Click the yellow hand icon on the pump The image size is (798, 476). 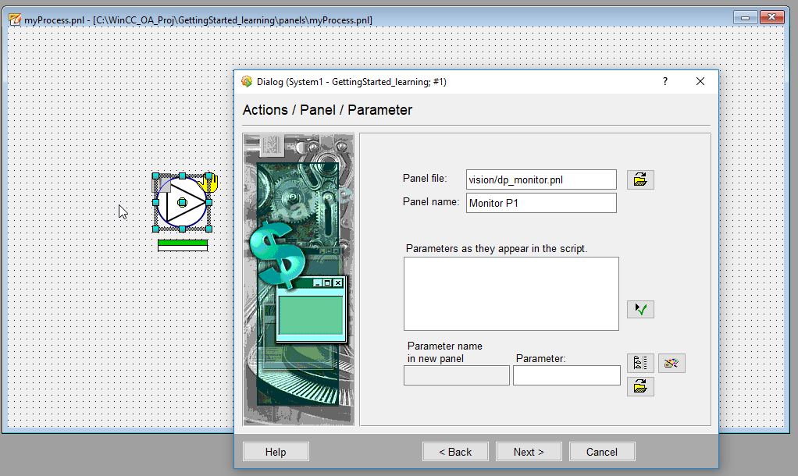(x=209, y=183)
